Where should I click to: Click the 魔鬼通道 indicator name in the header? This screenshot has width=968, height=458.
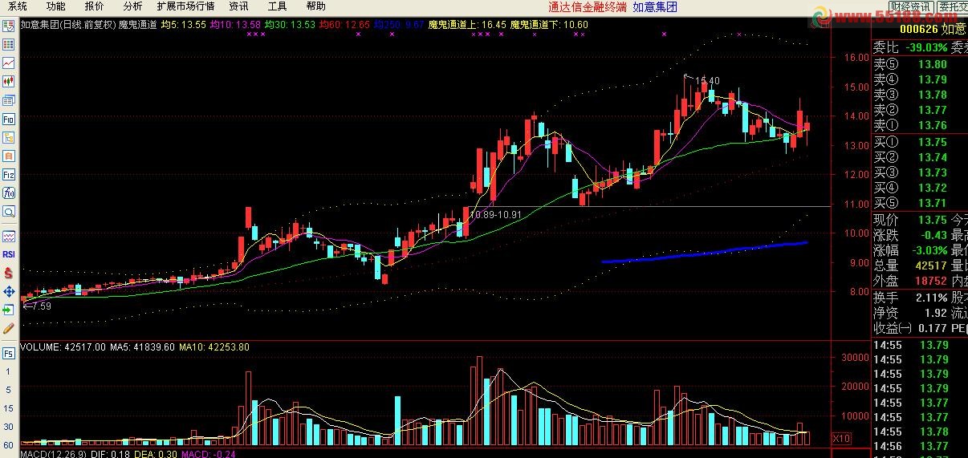[137, 25]
